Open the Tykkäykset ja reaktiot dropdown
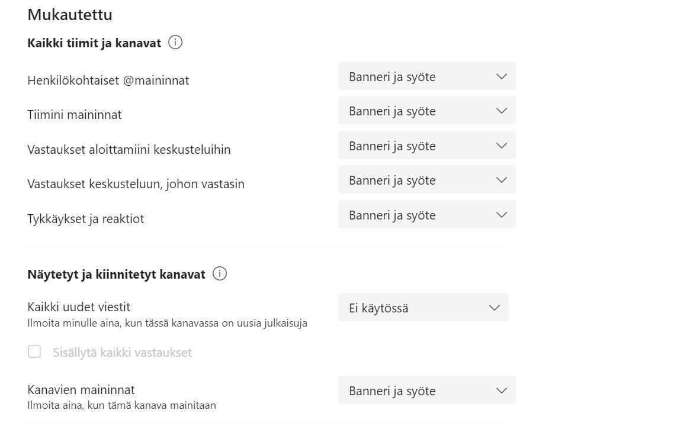 pos(427,215)
